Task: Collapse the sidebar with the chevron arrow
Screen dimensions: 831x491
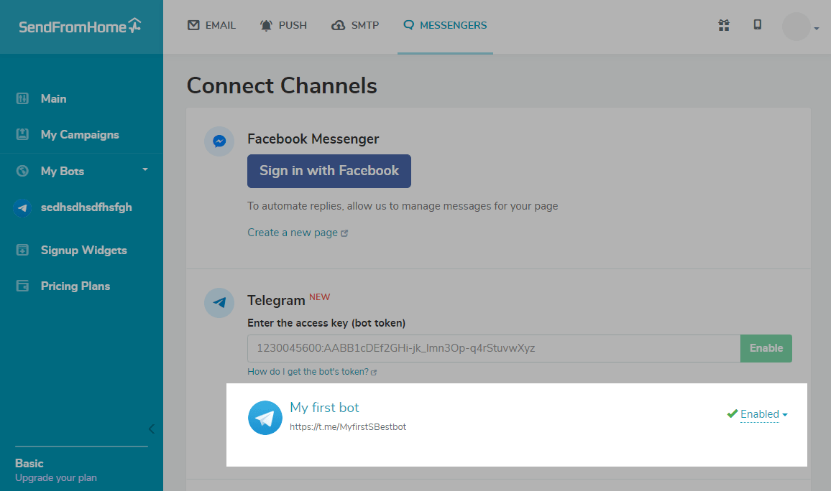Action: 151,429
